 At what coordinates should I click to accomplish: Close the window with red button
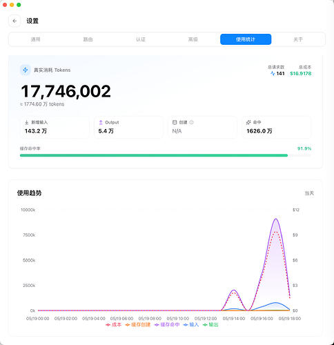(x=5, y=5)
